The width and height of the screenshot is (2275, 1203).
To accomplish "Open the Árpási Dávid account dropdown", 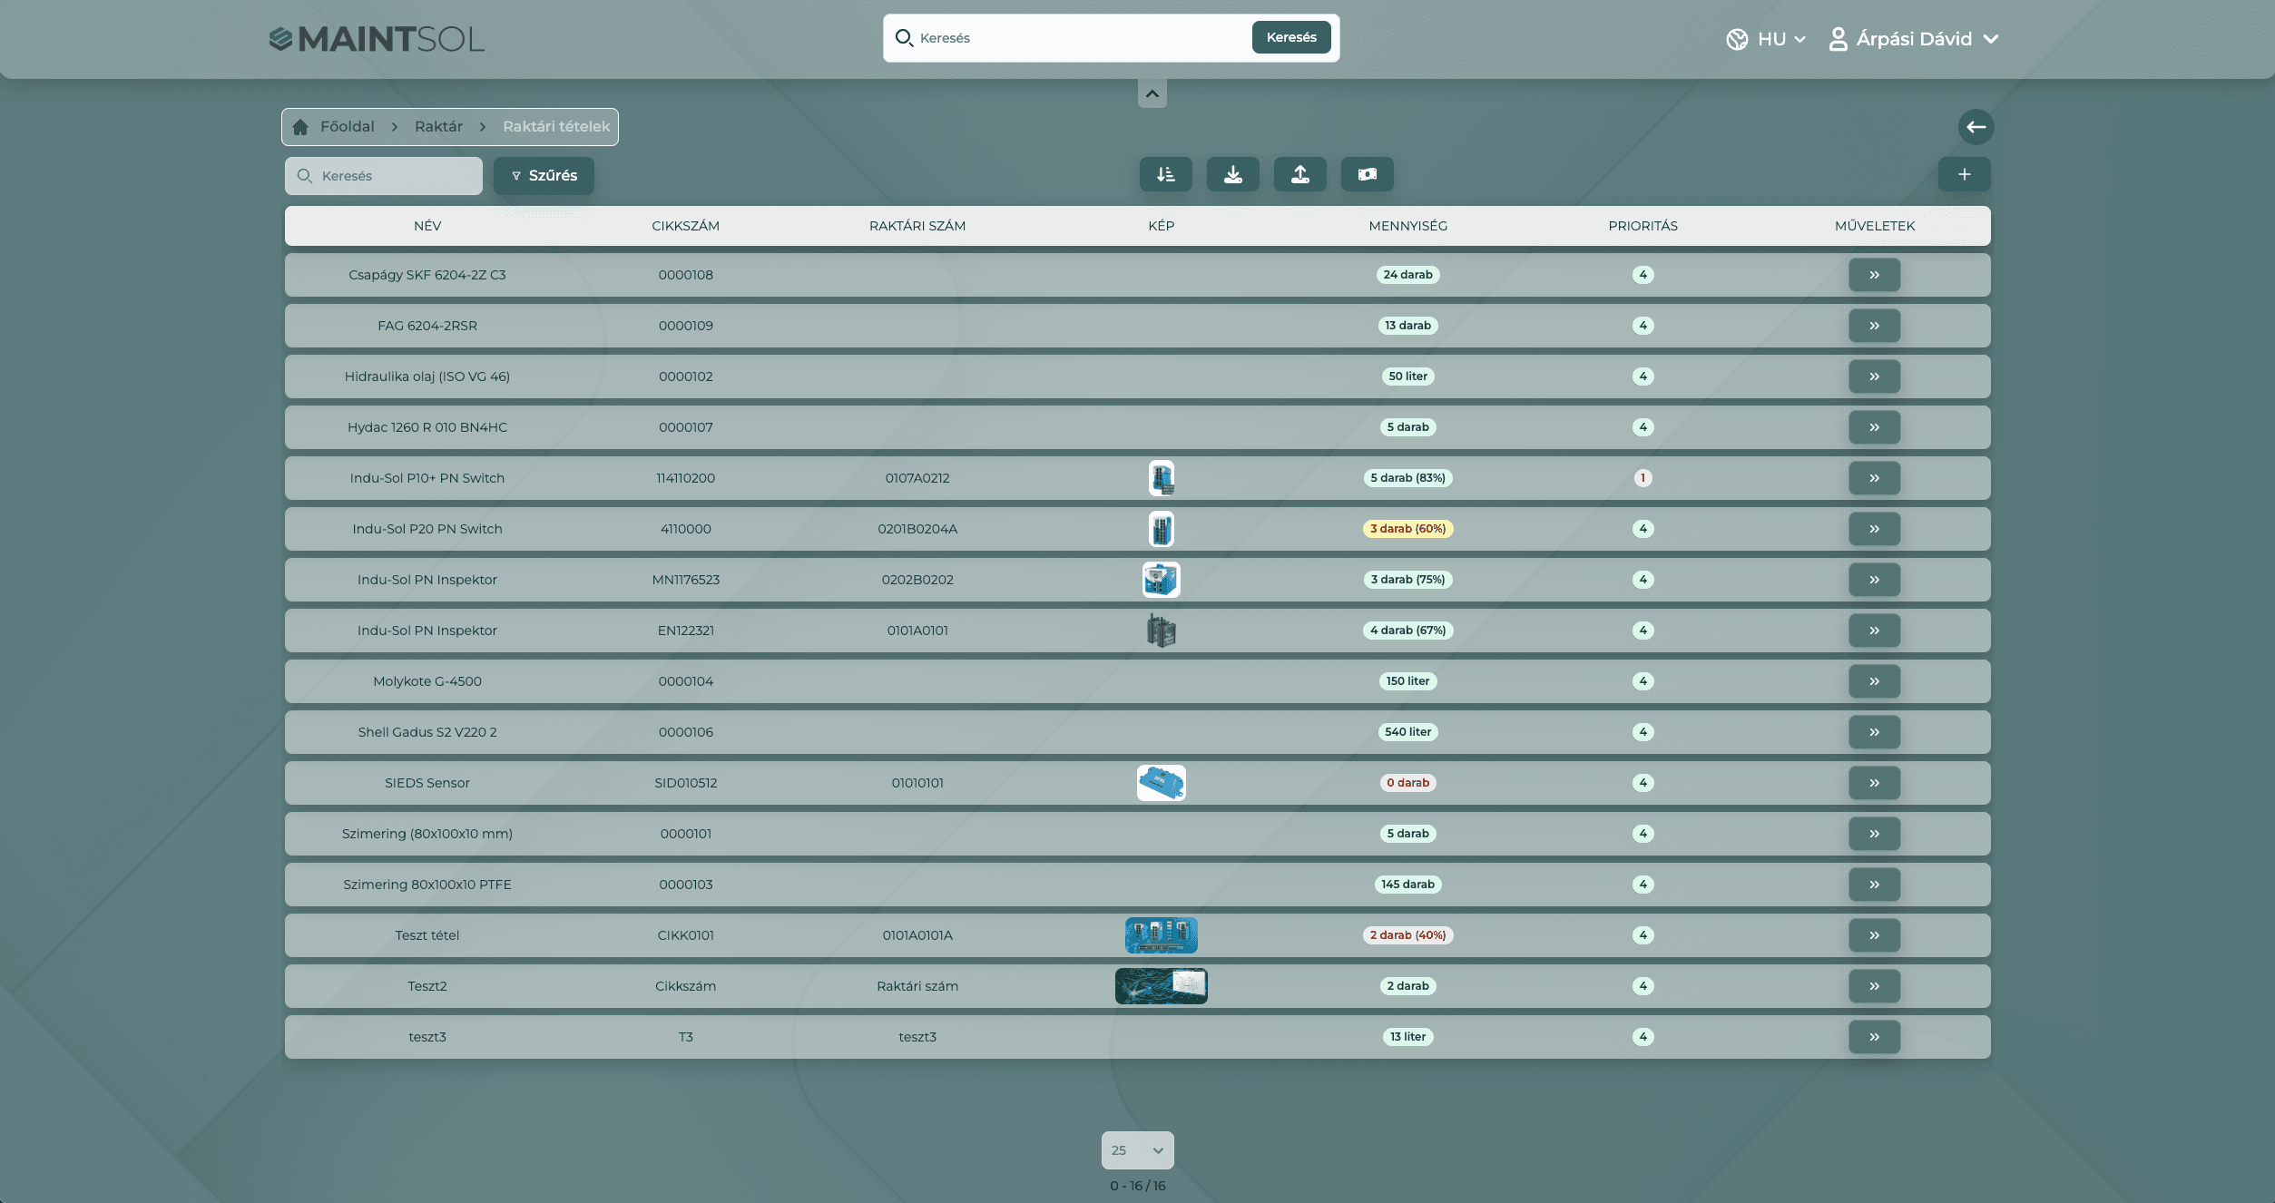I will 1913,39.
